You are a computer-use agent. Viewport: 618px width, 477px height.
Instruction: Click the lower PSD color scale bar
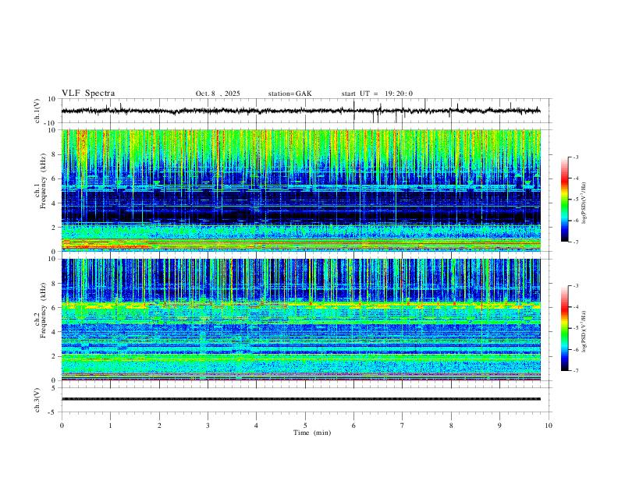tap(565, 328)
